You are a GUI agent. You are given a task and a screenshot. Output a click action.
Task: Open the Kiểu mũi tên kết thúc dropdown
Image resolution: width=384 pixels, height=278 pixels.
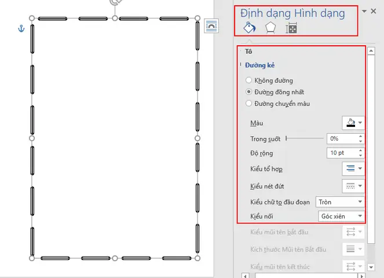353,266
